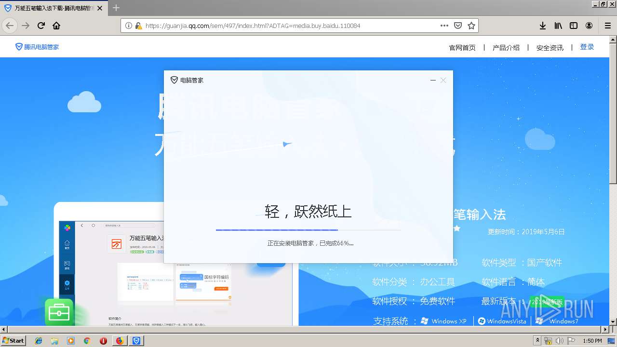This screenshot has width=617, height=347.
Task: Click WindowsVista supported system entry
Action: [502, 321]
